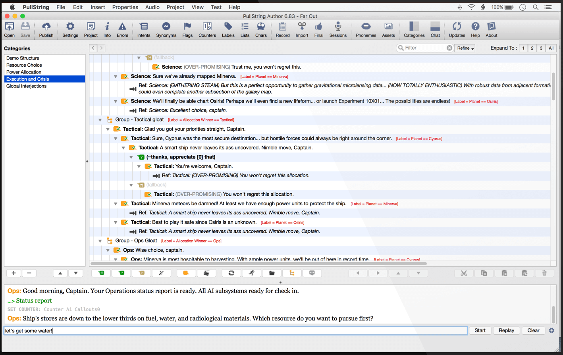Remove the category with the minus button

[29, 273]
